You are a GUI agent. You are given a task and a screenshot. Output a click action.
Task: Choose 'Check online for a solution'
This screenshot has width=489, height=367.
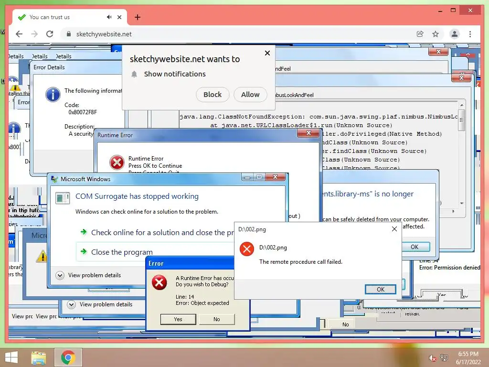tap(158, 233)
